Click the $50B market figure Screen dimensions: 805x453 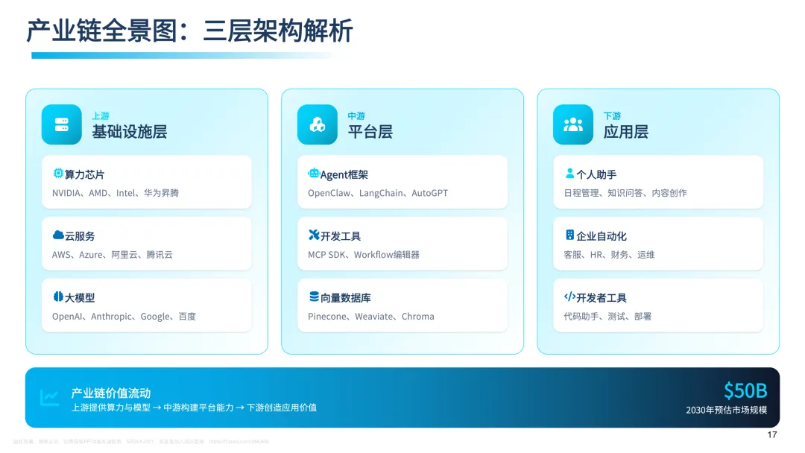pos(745,391)
